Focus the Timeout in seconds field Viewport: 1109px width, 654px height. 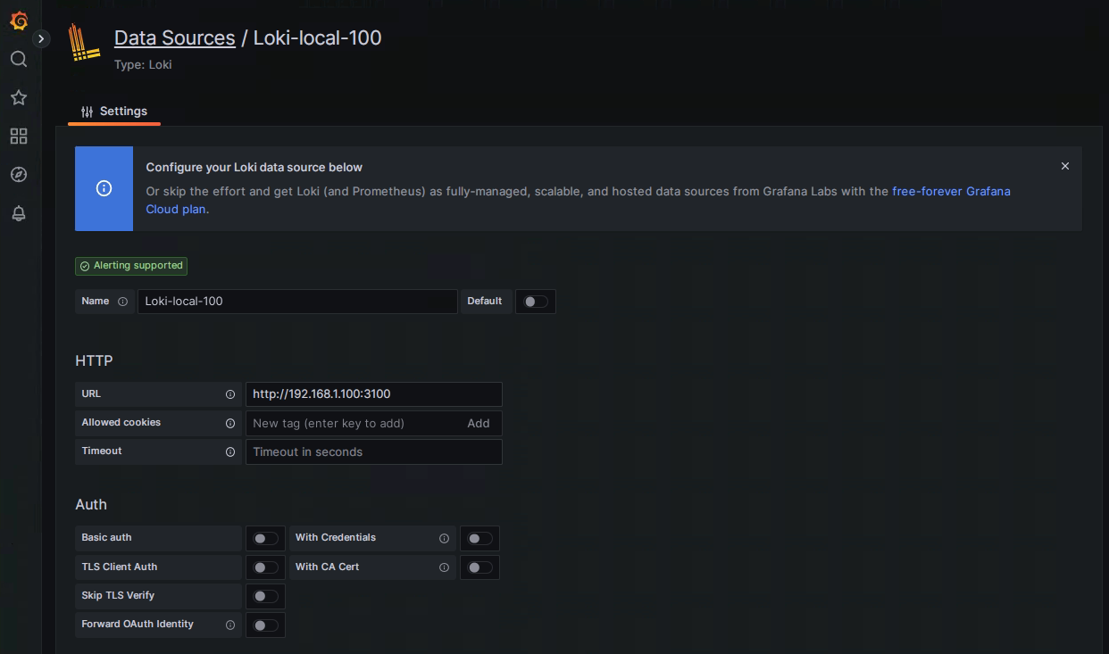click(x=374, y=451)
